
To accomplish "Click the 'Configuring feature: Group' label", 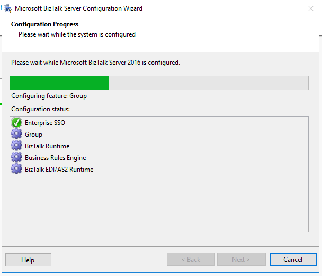I will (x=49, y=96).
